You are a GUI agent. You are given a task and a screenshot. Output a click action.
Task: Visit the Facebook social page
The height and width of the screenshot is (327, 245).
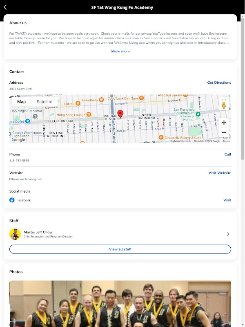(227, 200)
